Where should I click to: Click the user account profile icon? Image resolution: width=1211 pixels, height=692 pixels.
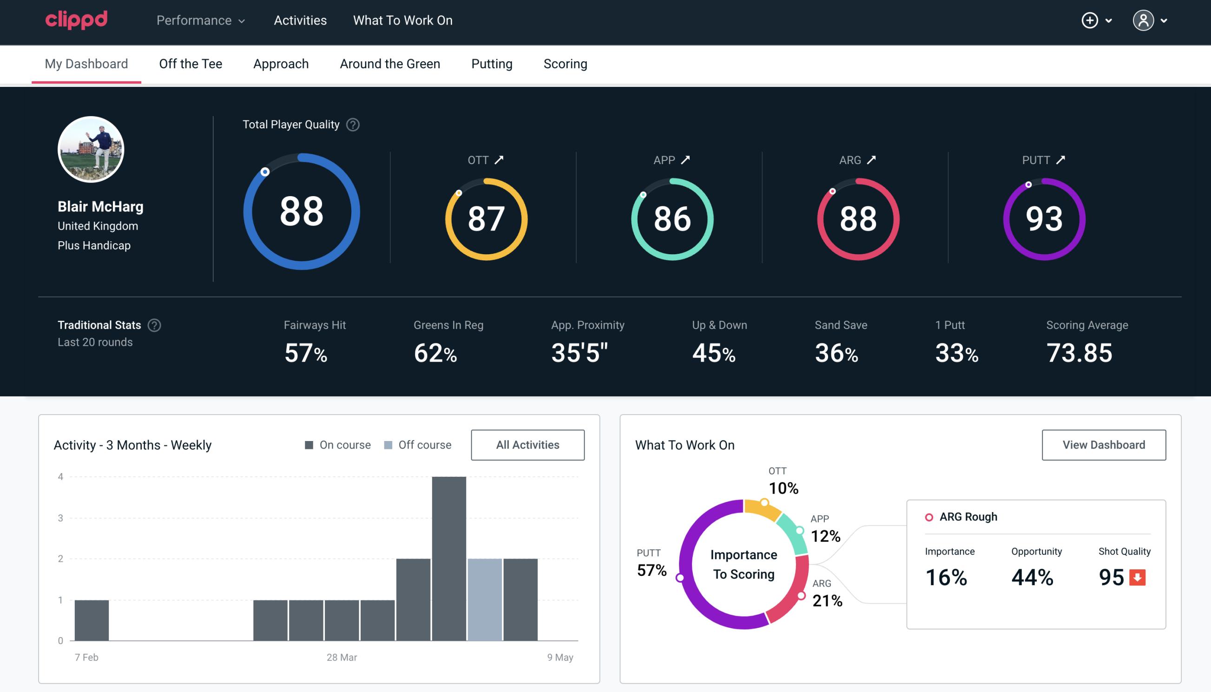point(1144,21)
